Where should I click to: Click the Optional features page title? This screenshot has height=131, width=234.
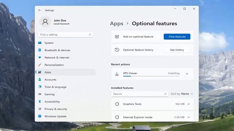[x=154, y=23]
